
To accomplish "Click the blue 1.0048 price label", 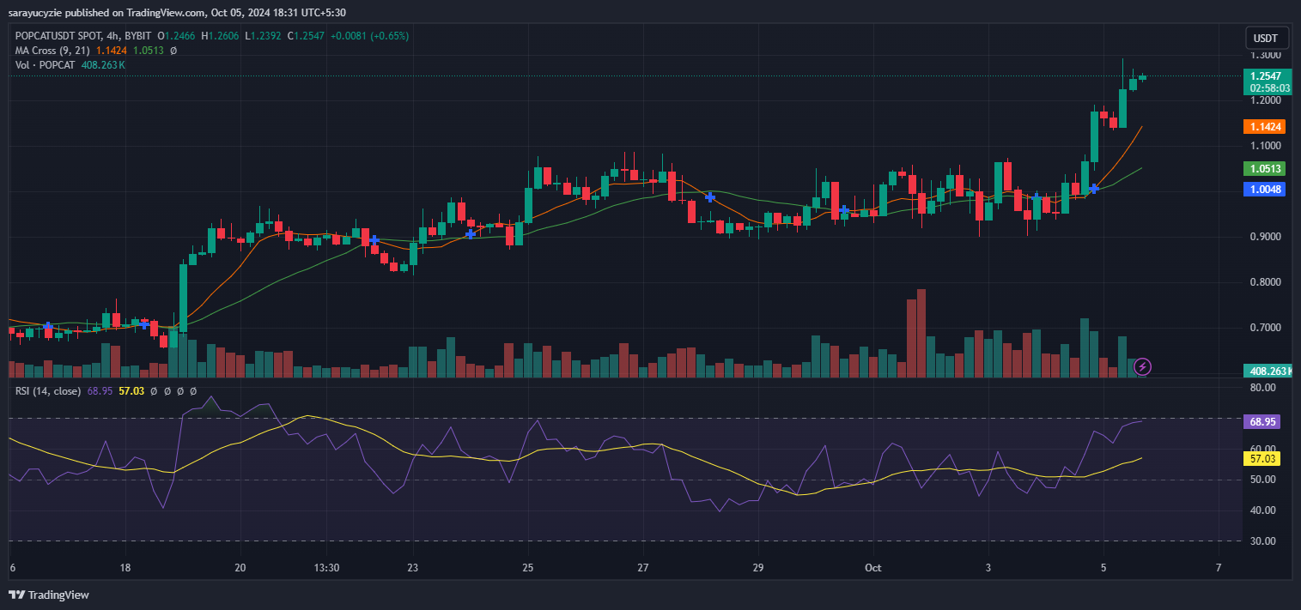I will tap(1265, 190).
